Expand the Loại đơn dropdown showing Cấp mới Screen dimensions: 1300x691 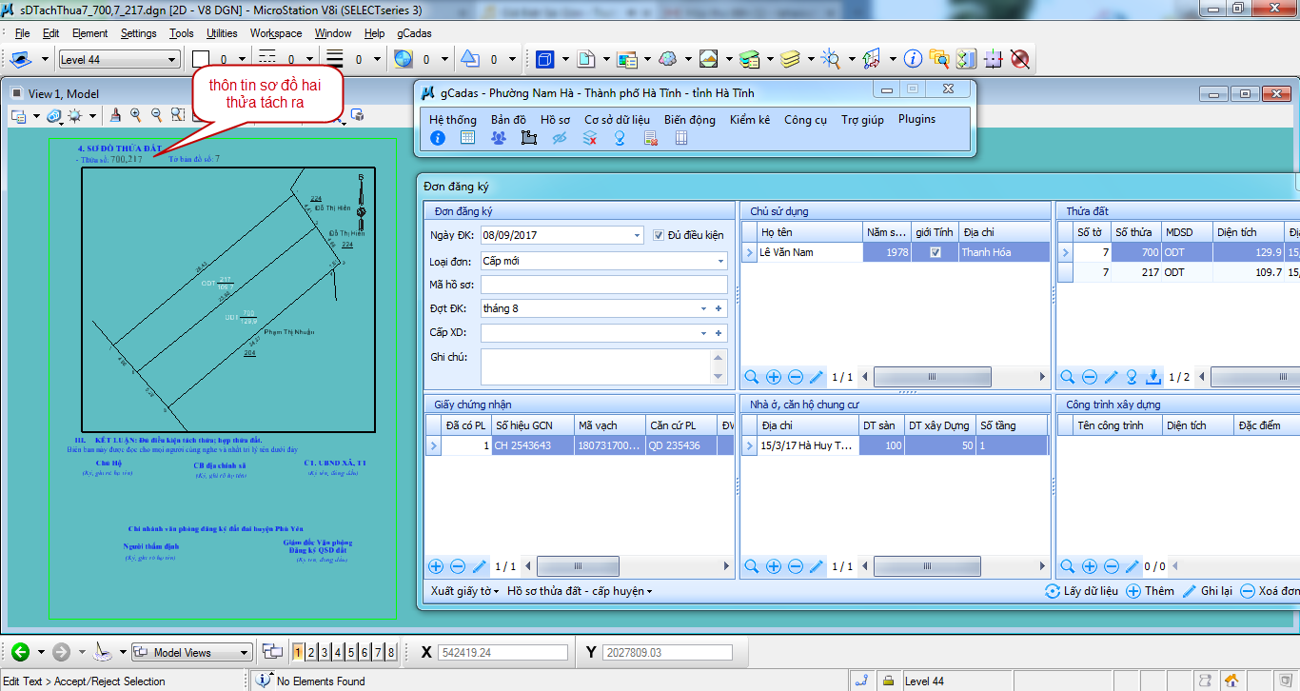click(x=720, y=261)
